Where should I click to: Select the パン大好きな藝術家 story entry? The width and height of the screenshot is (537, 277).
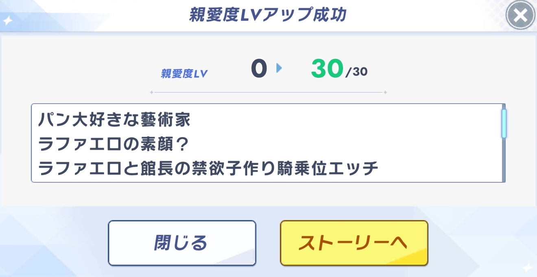[x=114, y=120]
